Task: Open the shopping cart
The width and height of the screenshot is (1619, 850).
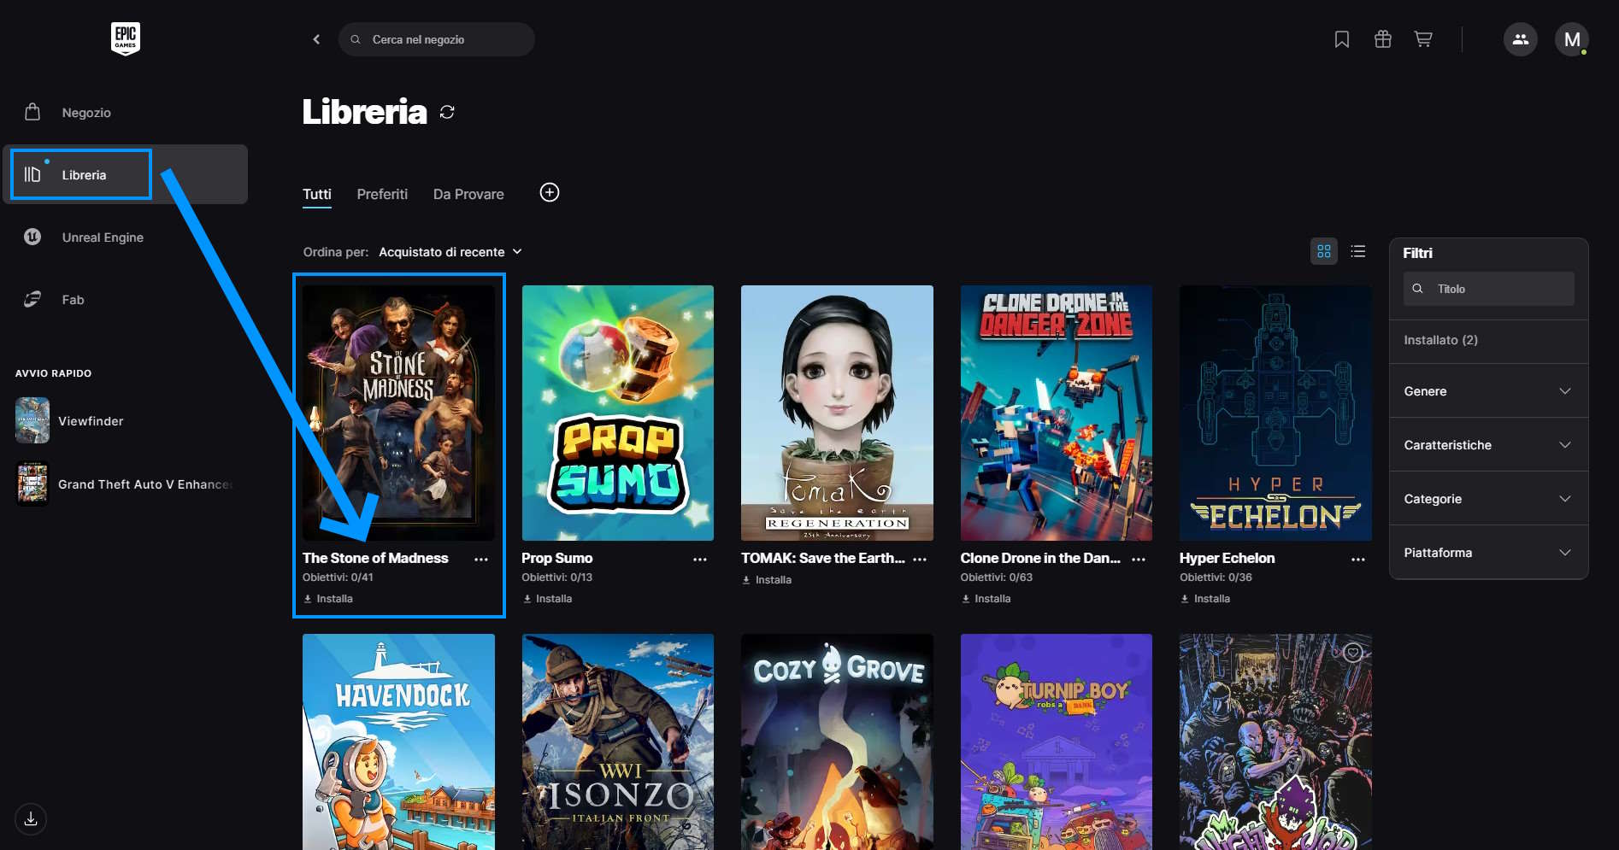Action: pyautogui.click(x=1423, y=39)
